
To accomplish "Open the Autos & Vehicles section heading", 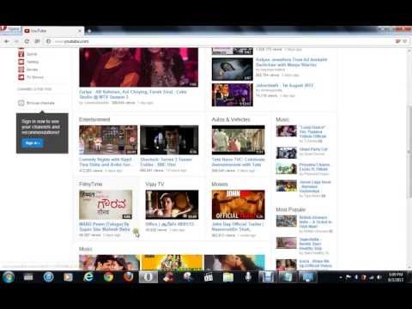I will point(231,119).
